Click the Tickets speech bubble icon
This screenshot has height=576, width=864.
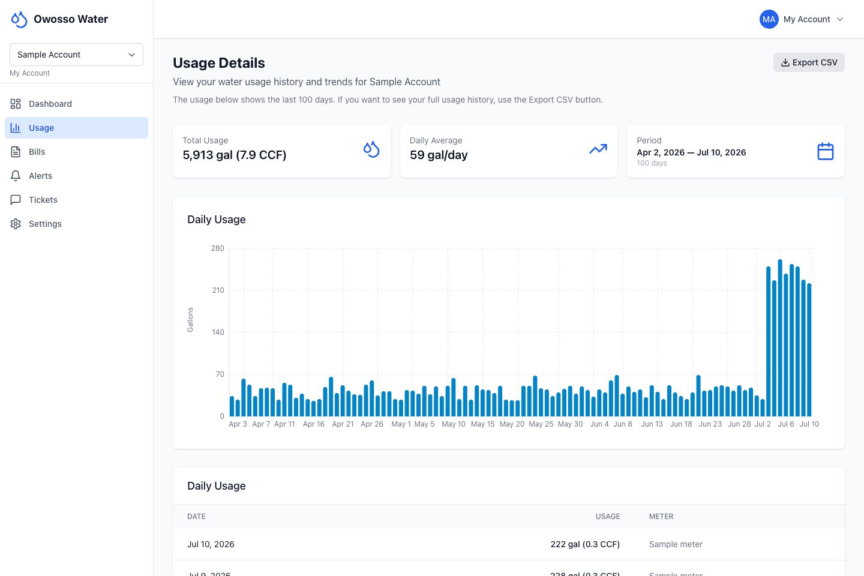coord(16,200)
